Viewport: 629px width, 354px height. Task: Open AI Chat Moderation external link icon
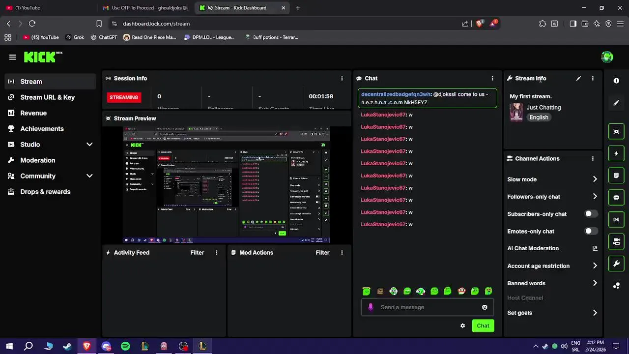pos(595,248)
